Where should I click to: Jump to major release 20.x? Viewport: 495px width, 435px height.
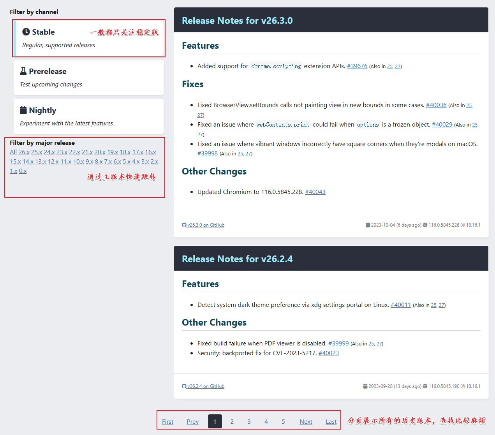click(x=100, y=152)
